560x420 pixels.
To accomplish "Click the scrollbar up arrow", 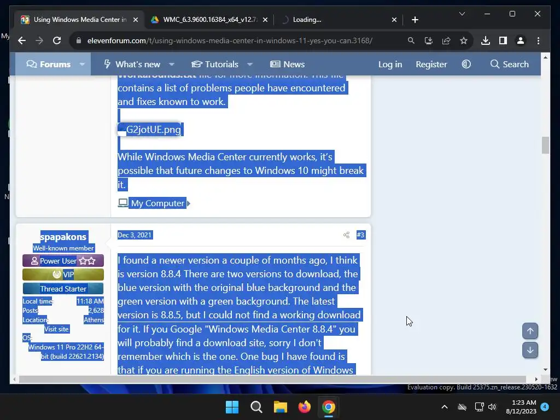I will coord(545,57).
